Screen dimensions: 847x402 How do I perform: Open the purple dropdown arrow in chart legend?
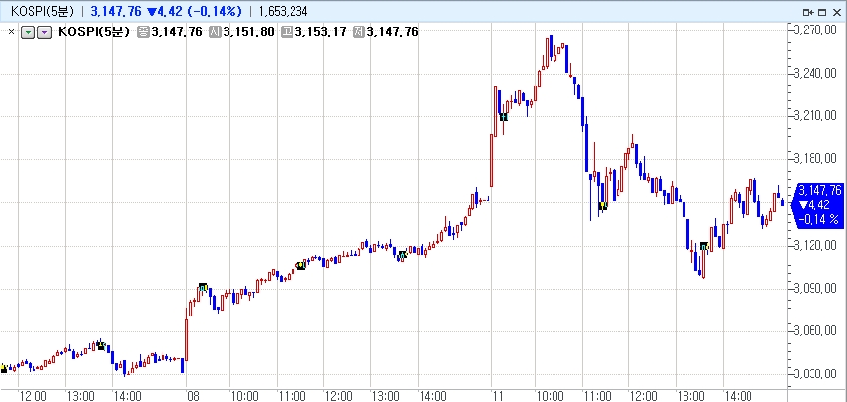(43, 32)
